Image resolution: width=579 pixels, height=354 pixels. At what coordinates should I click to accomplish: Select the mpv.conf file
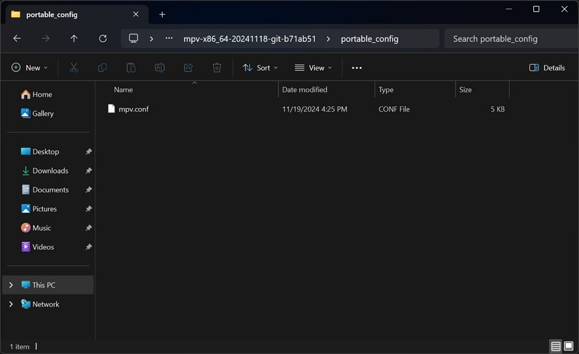[x=134, y=109]
